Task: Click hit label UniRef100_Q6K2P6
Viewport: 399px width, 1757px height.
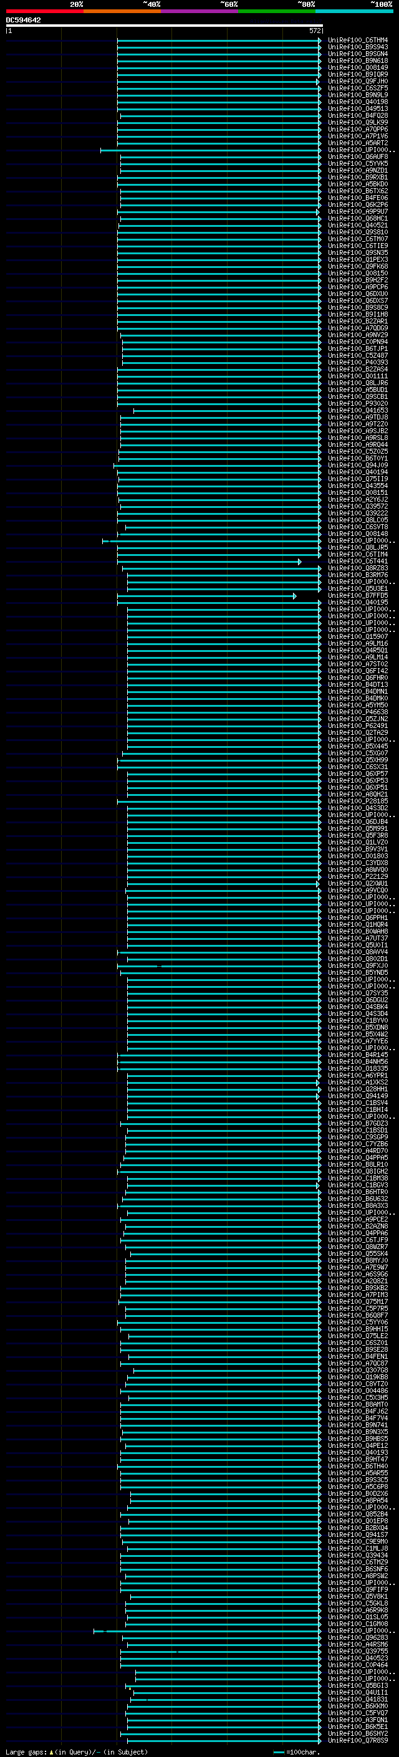Action: pos(357,204)
